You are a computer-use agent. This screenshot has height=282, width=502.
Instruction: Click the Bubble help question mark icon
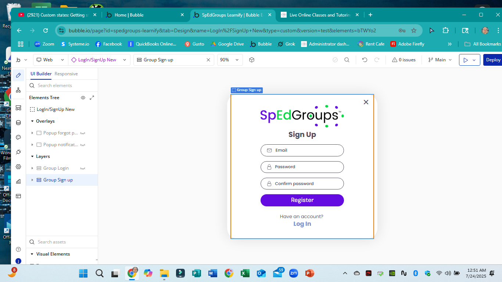pos(18,249)
